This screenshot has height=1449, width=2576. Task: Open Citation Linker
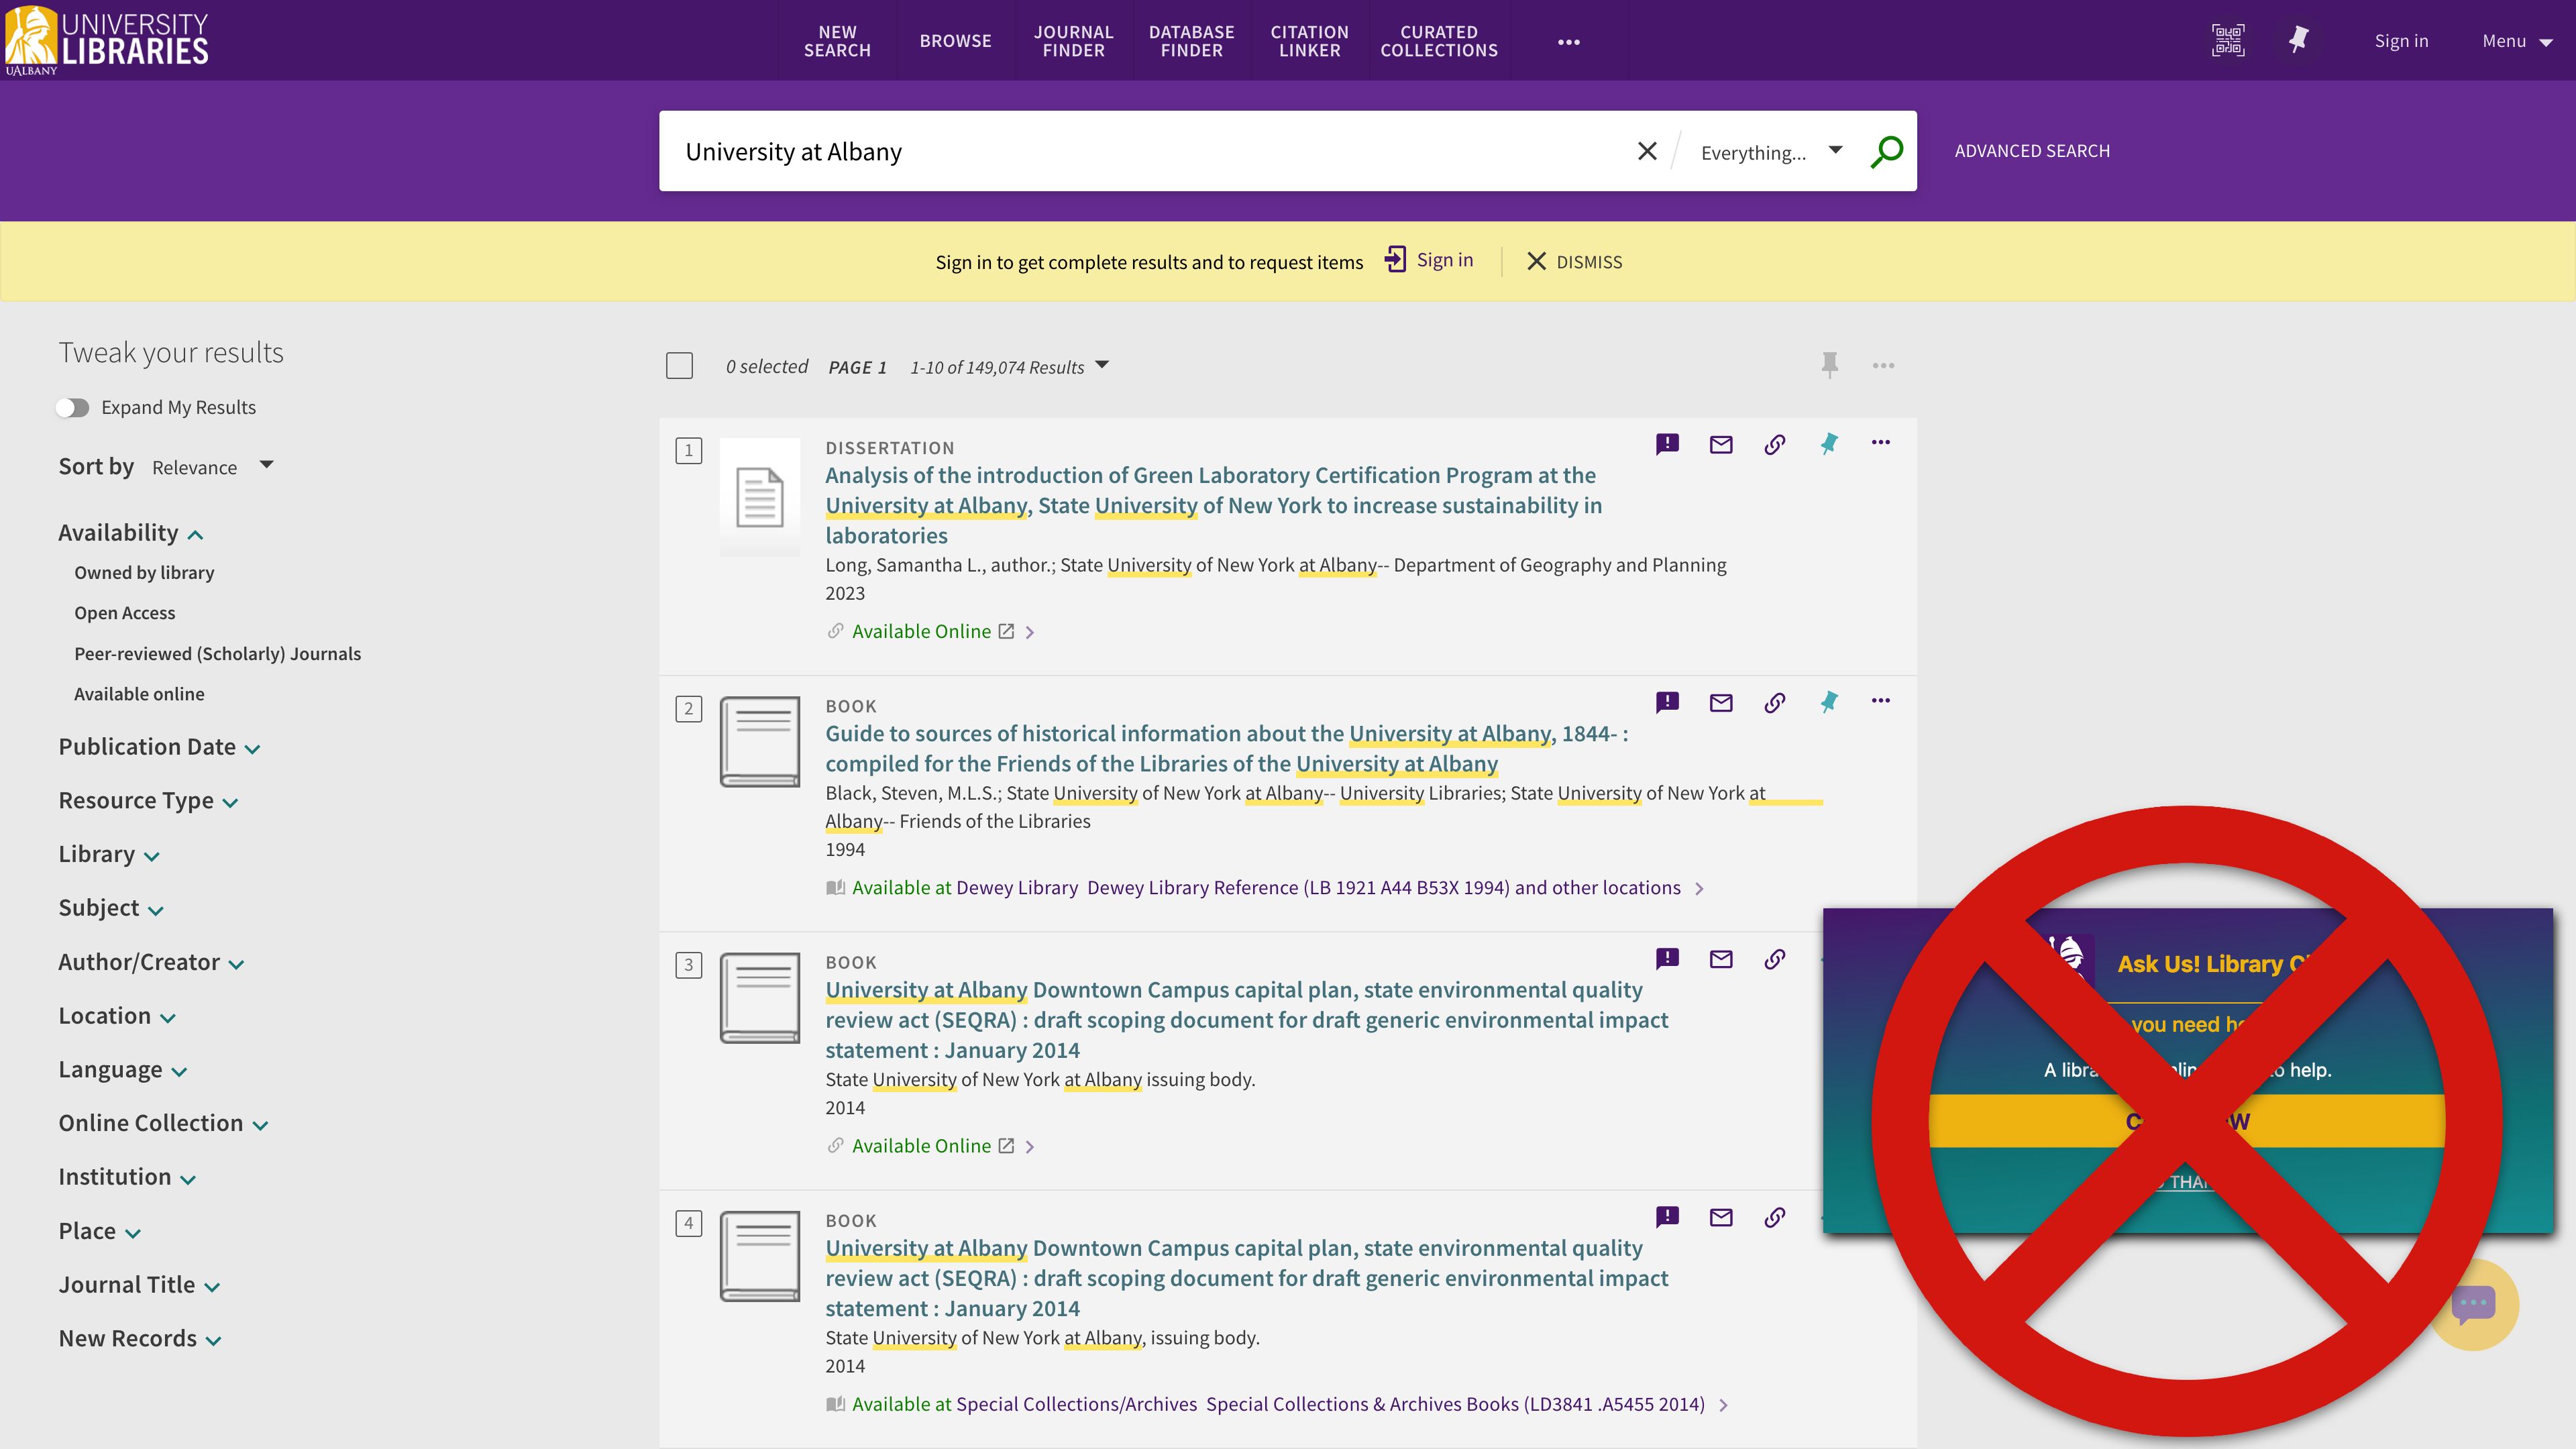tap(1309, 41)
